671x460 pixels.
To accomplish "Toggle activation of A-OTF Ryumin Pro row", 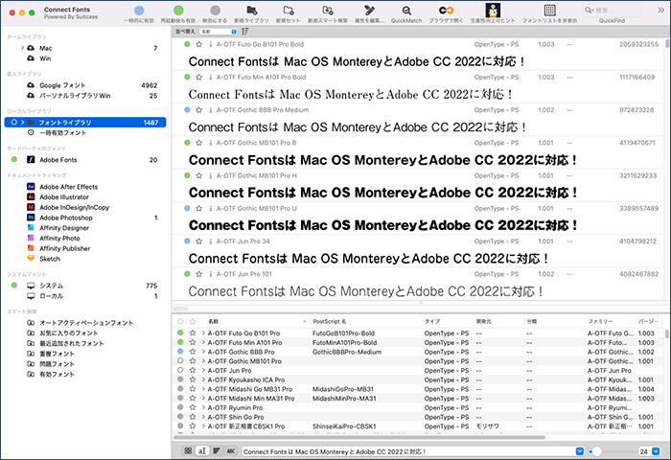I will [180, 407].
